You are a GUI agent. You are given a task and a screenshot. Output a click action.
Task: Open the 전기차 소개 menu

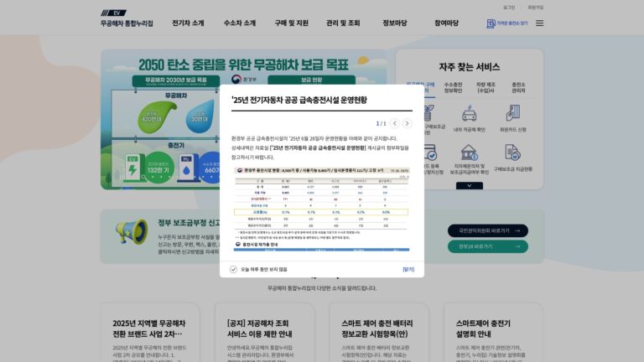click(188, 23)
